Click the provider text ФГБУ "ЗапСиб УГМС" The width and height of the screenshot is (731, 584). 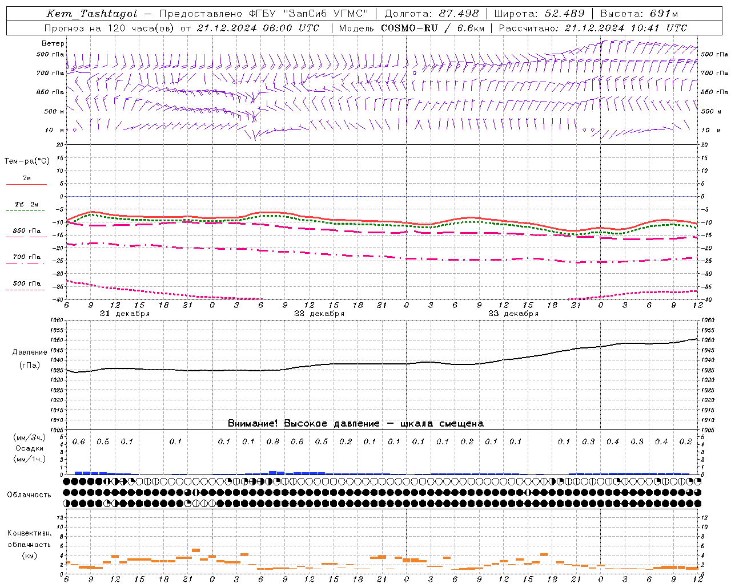[309, 14]
